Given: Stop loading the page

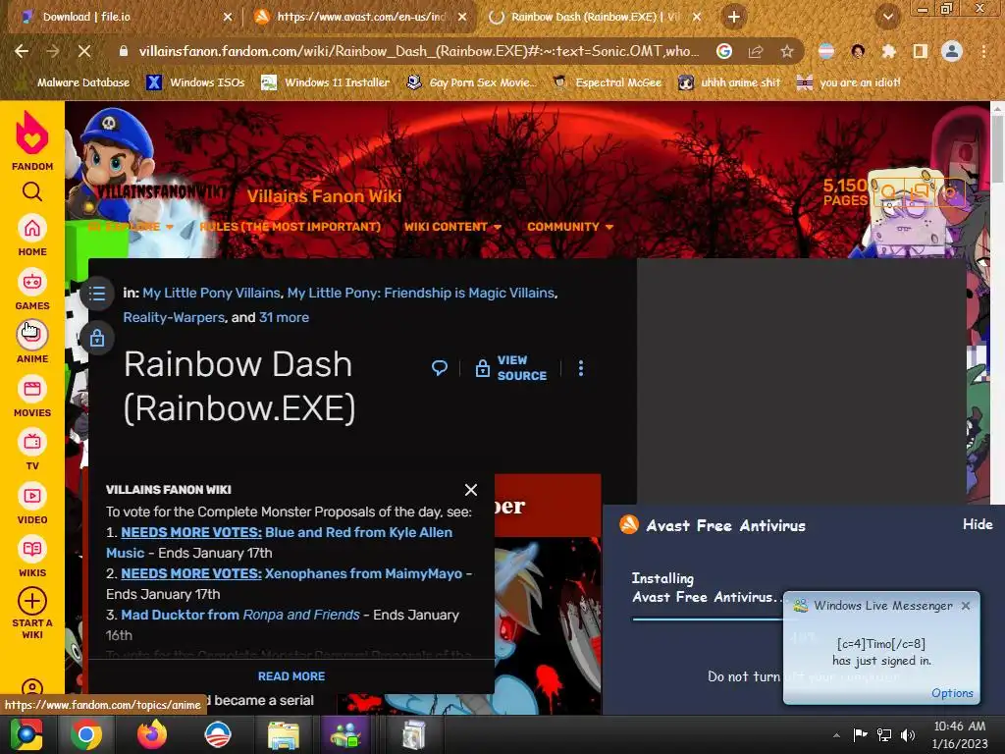Looking at the screenshot, I should (84, 51).
